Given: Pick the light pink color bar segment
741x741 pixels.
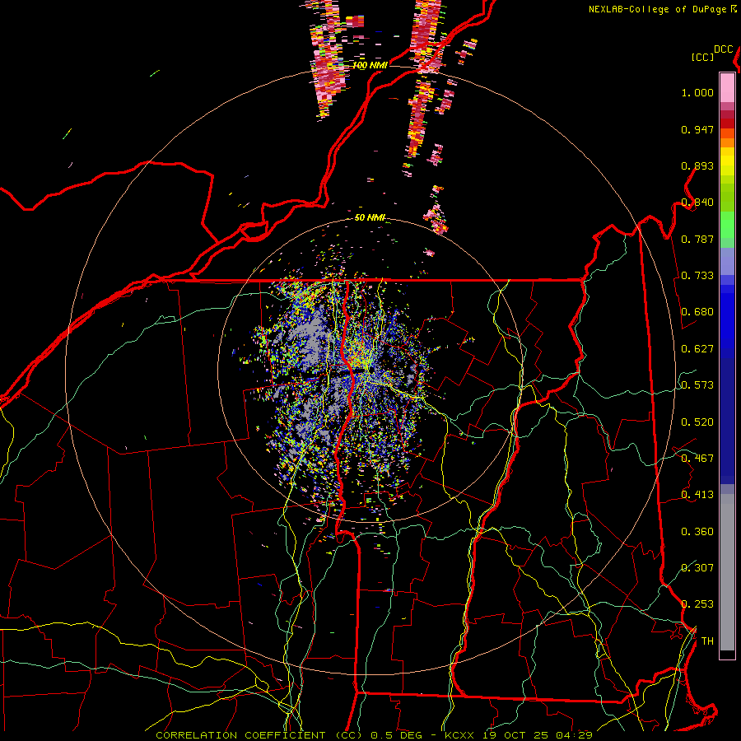Looking at the screenshot, I should coord(727,87).
